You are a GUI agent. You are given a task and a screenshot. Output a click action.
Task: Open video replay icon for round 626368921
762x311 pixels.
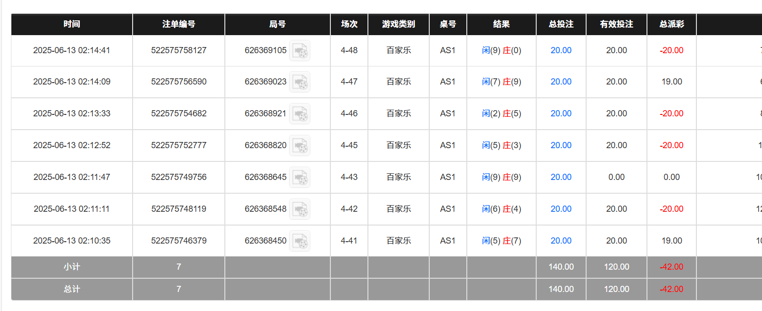[x=300, y=114]
